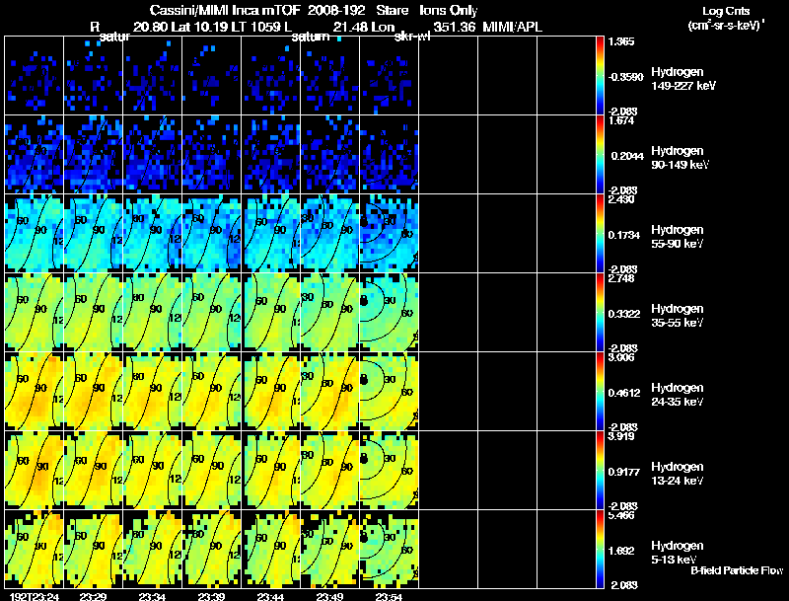Select the 90-149 keV image at 23:54
The width and height of the screenshot is (789, 601).
(390, 155)
